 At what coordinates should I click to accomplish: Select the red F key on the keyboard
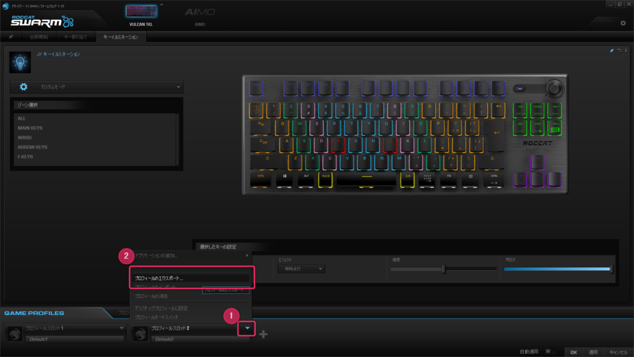[338, 144]
